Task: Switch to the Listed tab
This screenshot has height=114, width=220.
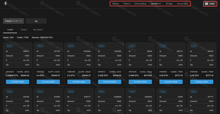Action: (10, 30)
